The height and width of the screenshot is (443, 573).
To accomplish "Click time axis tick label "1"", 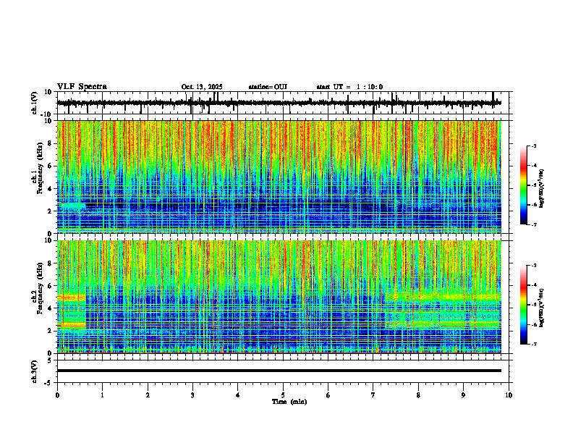I will coord(102,395).
